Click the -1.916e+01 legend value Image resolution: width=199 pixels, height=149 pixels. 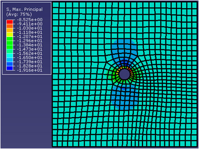pyautogui.click(x=30, y=70)
